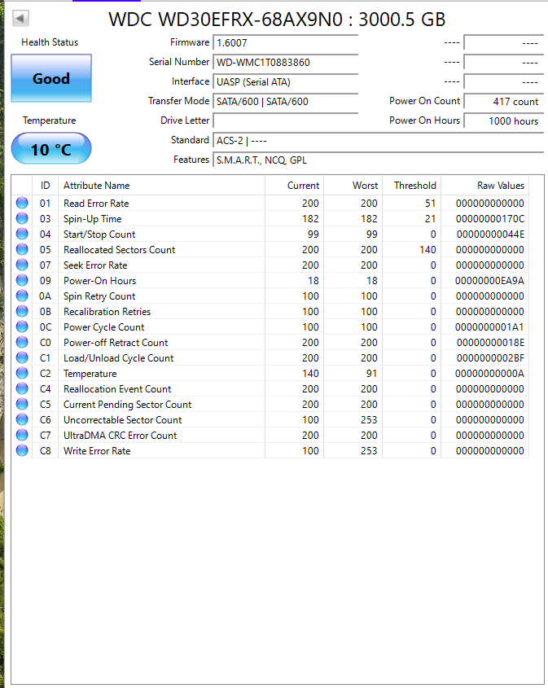The image size is (548, 688).
Task: Click the Serial Number field WD-WMC1T0883860
Action: [286, 63]
